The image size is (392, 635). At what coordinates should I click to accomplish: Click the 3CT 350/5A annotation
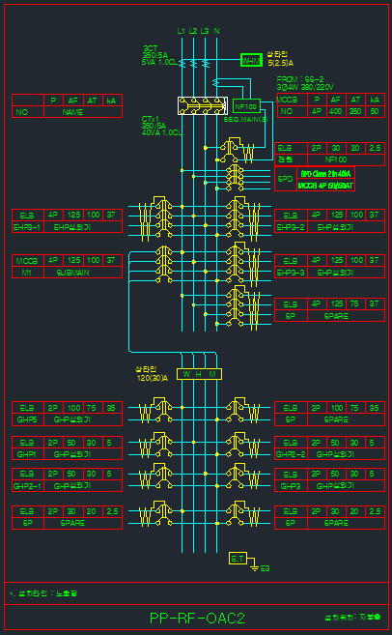pyautogui.click(x=159, y=55)
